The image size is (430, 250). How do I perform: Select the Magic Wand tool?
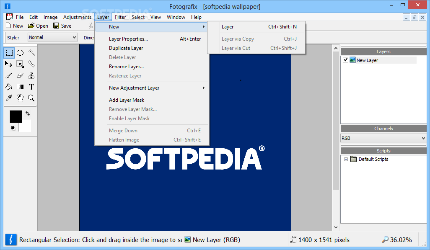[31, 53]
